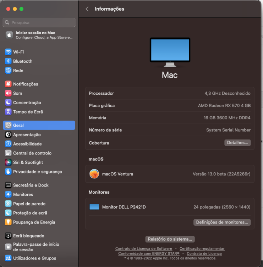Click the Informações page title
This screenshot has height=267, width=263.
pyautogui.click(x=110, y=9)
